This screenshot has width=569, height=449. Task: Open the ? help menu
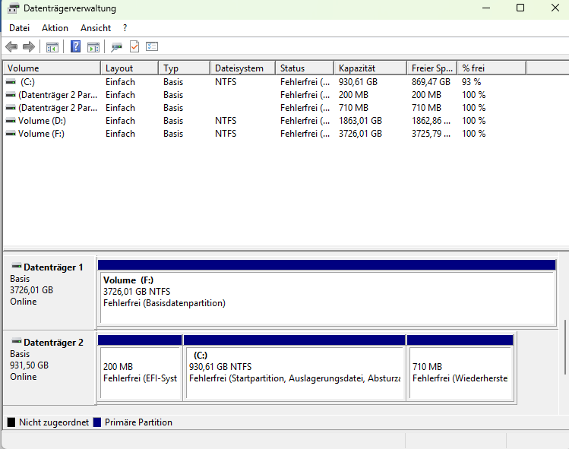click(125, 28)
